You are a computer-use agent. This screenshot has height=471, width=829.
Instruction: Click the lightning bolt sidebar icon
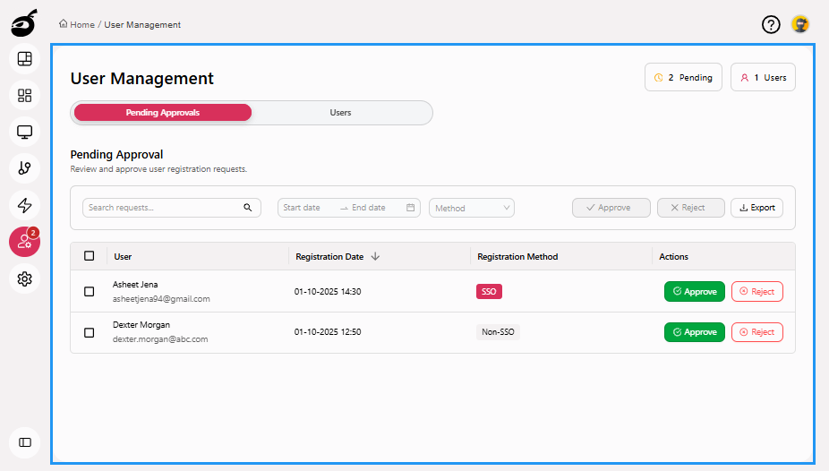coord(24,205)
